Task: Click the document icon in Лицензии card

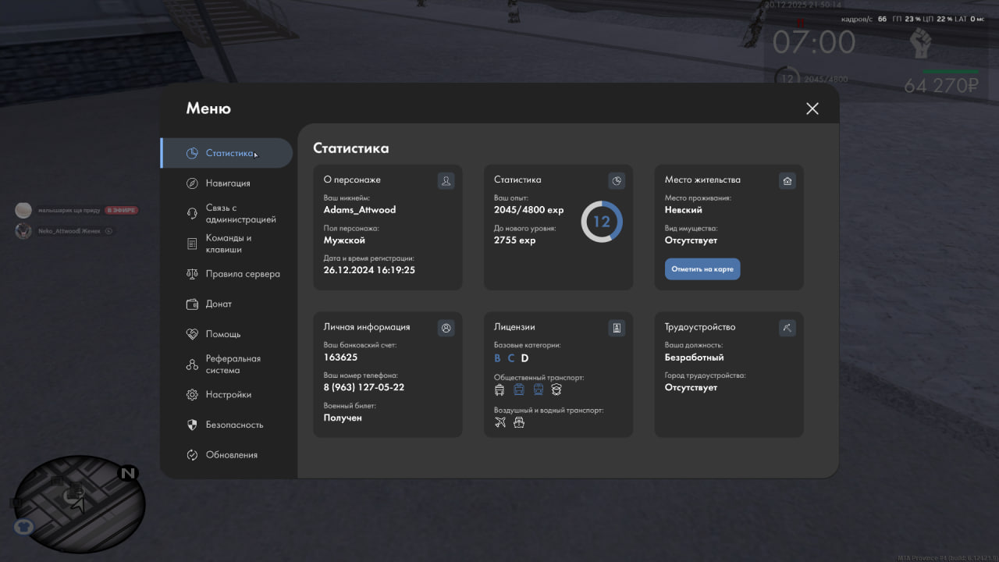Action: coord(617,329)
